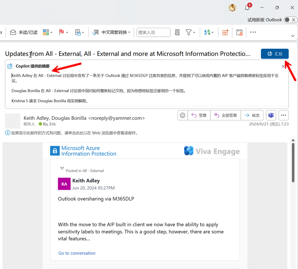Screen dimensions: 298x269
Task: Click the blue 汇总 Copilot button
Action: click(275, 54)
